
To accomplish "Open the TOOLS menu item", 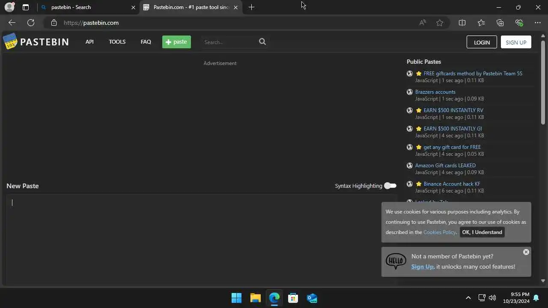I will [117, 42].
